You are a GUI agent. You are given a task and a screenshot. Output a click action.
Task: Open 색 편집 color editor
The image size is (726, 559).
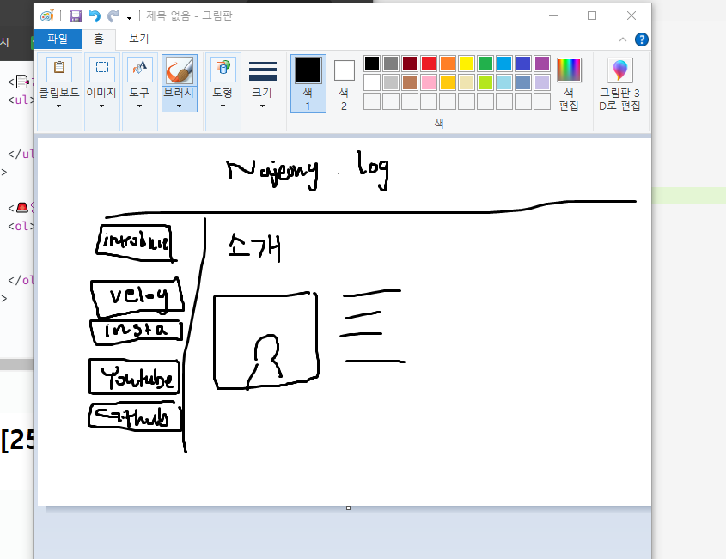click(x=569, y=84)
